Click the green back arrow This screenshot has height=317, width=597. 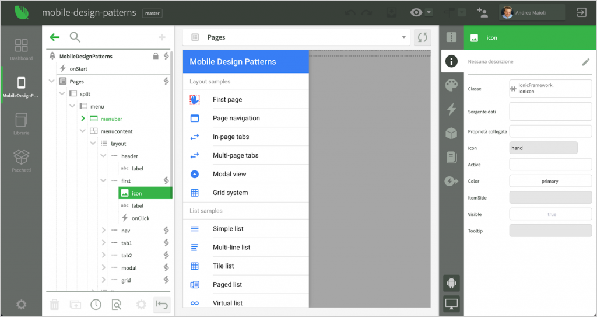(55, 37)
